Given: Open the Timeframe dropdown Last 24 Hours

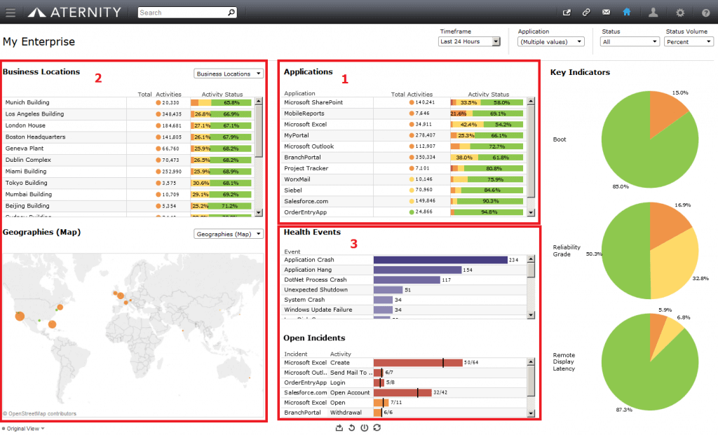Looking at the screenshot, I should (469, 41).
